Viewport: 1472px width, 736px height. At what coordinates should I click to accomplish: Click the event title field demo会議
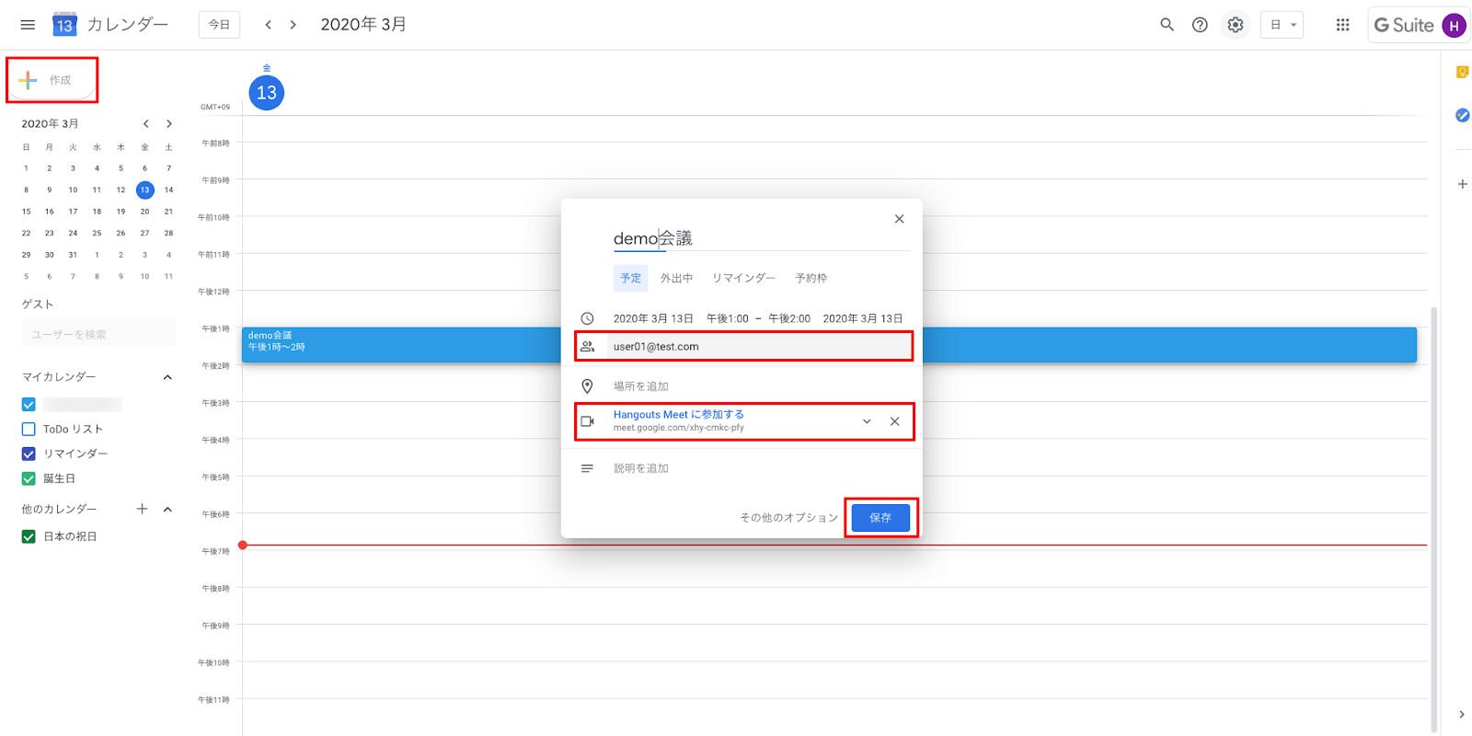click(x=761, y=239)
